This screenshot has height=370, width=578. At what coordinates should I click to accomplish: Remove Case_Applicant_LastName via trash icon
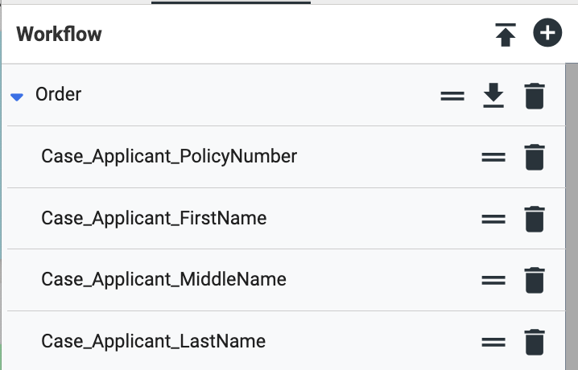coord(535,342)
